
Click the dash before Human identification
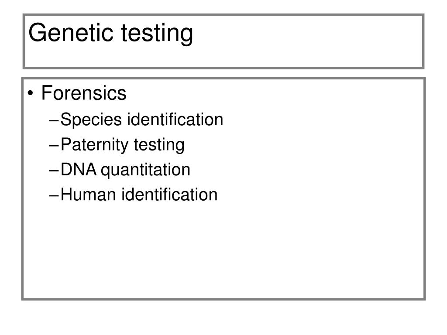coord(55,195)
